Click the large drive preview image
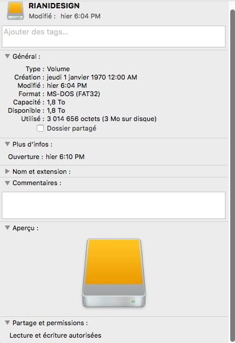This screenshot has width=235, height=343. [x=114, y=273]
